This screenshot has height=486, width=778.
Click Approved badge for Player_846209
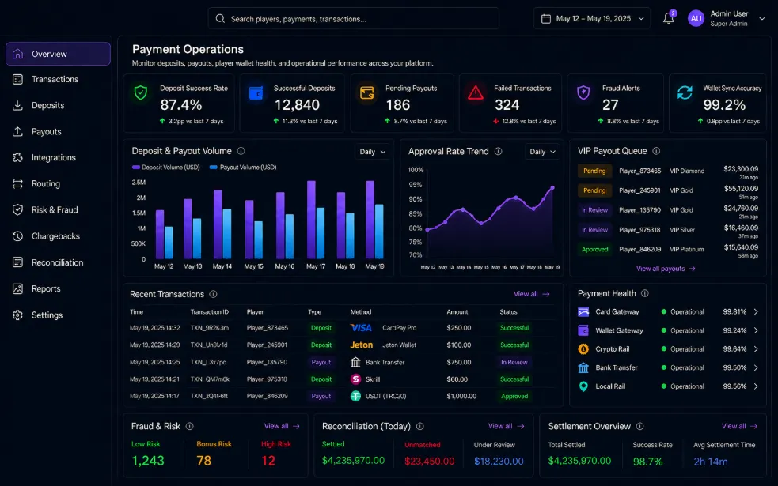click(x=594, y=249)
